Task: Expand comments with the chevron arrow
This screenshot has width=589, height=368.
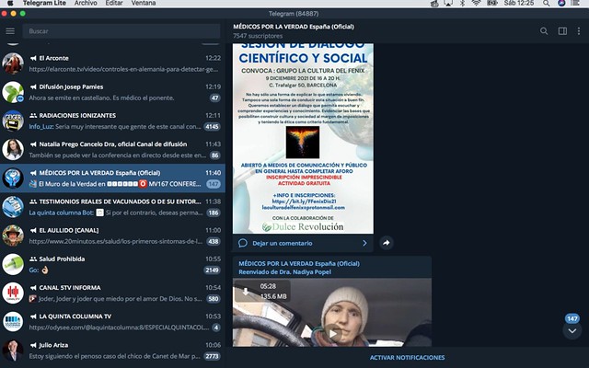Action: 364,243
